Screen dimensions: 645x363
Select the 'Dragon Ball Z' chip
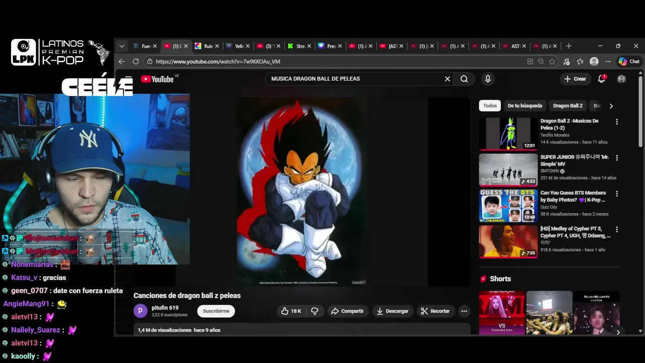568,106
